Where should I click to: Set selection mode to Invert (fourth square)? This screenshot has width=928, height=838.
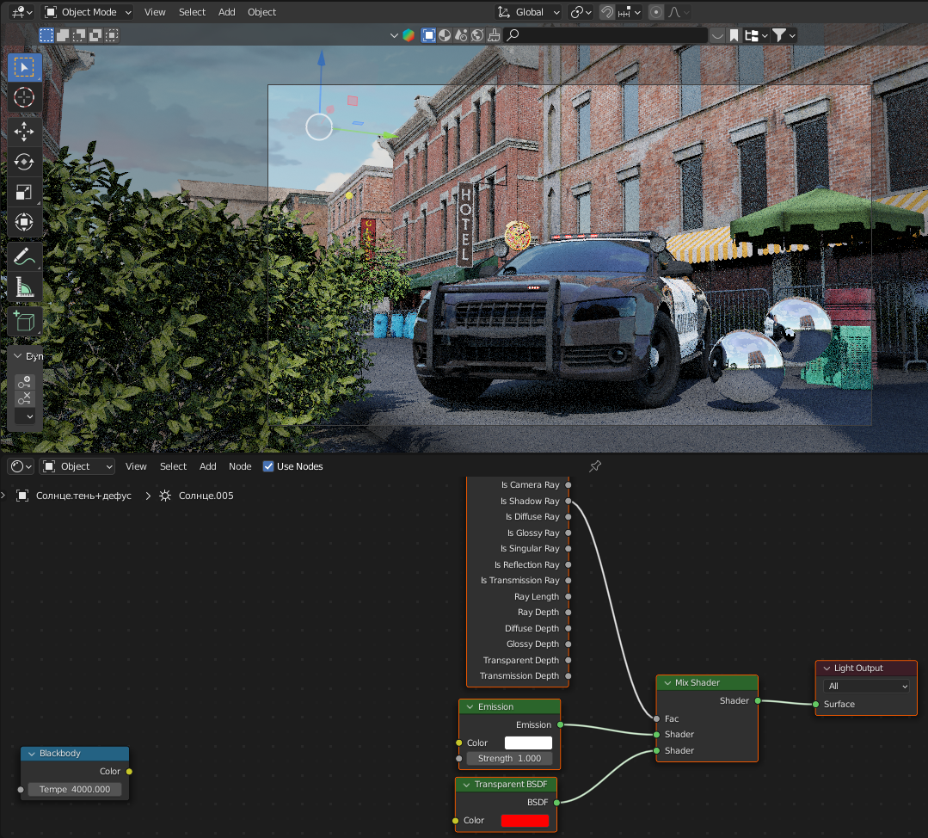tap(95, 35)
